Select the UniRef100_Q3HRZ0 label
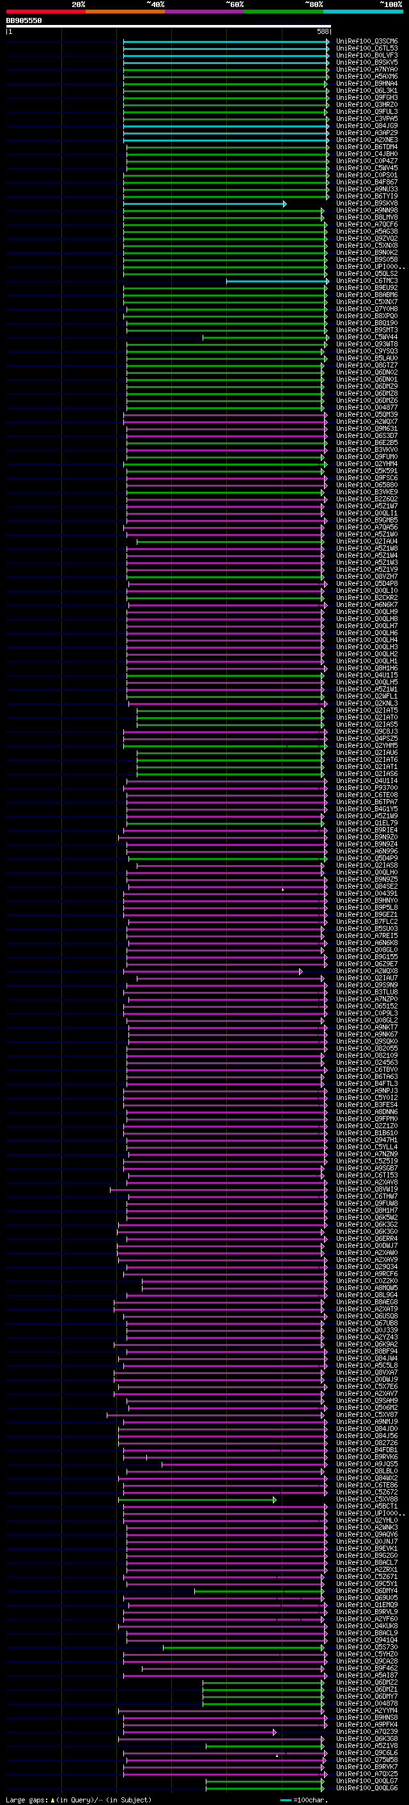This screenshot has width=409, height=1805. 367,104
